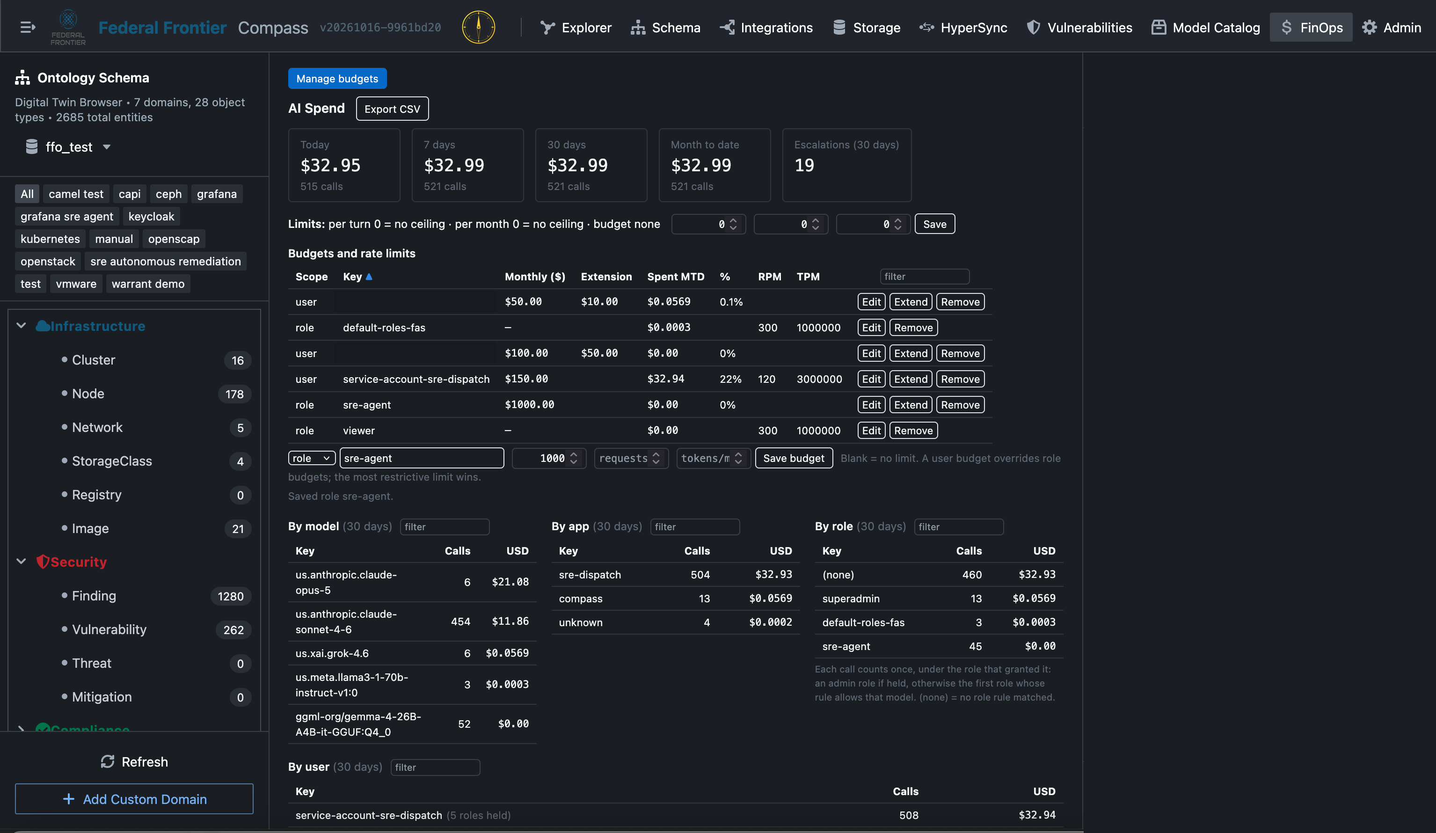Screen dimensions: 1436x833
Task: Click the Vulnerabilities shield icon
Action: 1033,27
